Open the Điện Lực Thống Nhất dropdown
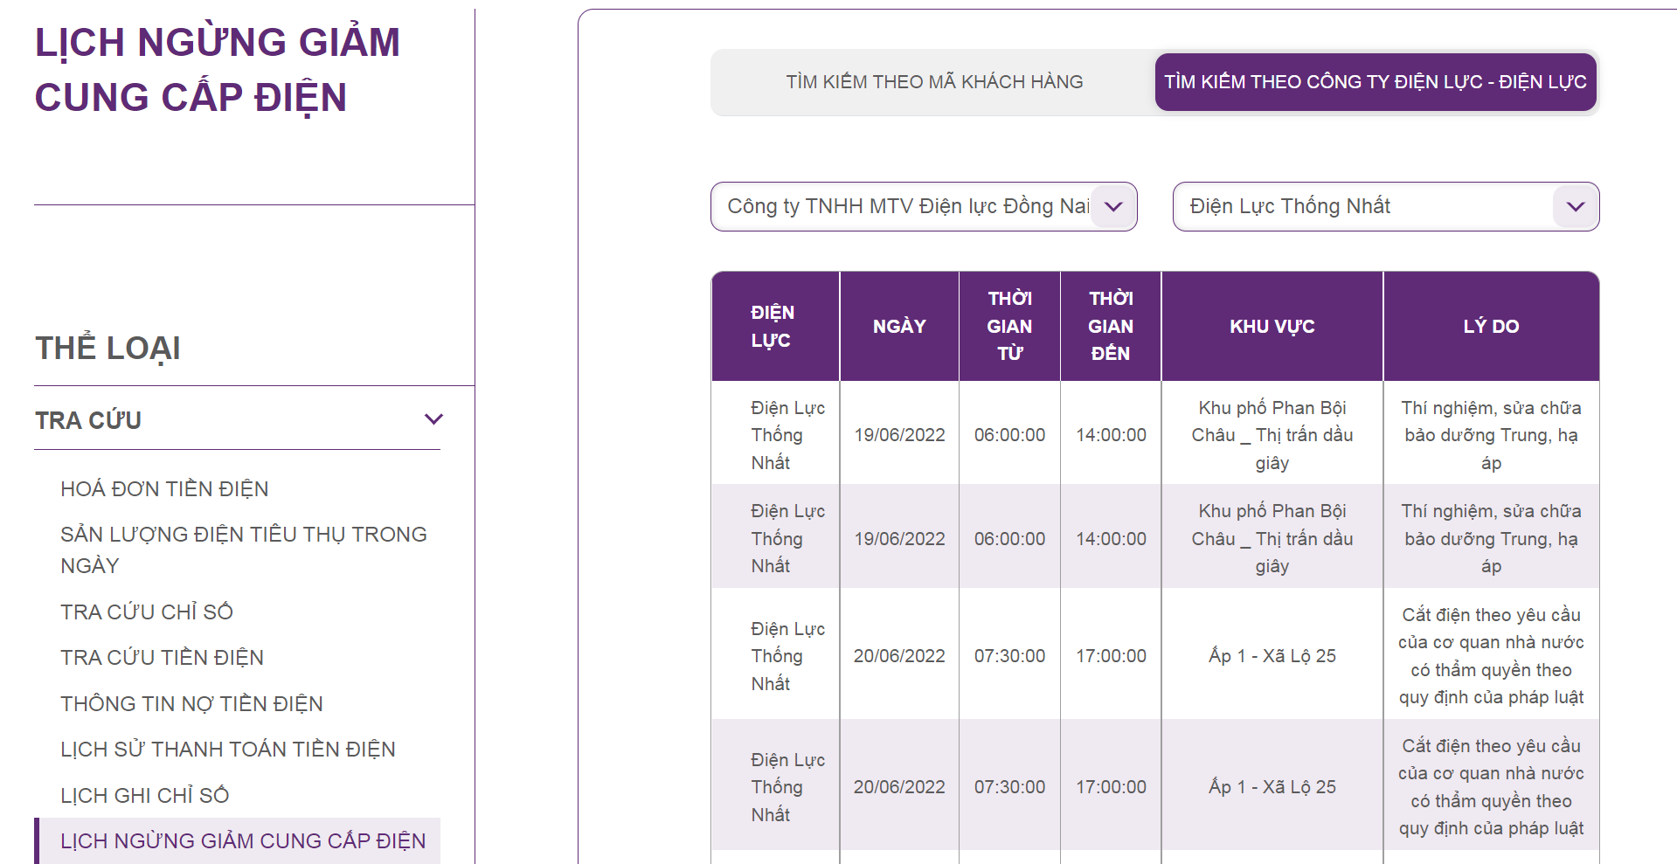 (x=1386, y=206)
